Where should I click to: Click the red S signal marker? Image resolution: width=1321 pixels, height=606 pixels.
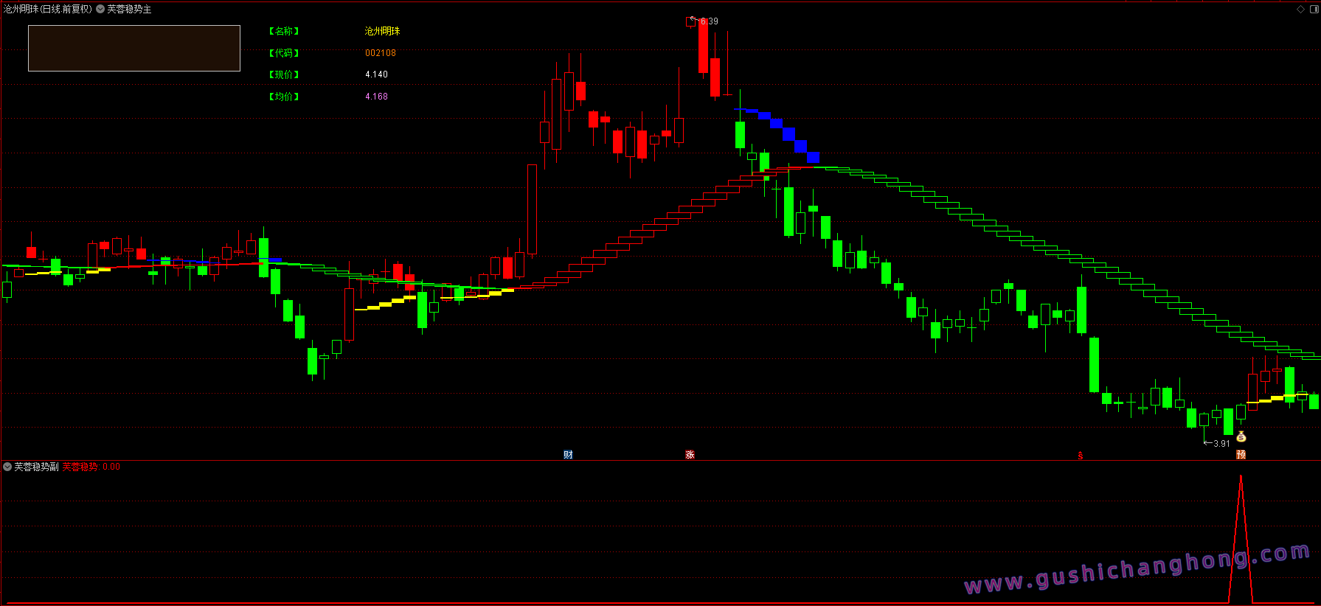click(x=1081, y=456)
